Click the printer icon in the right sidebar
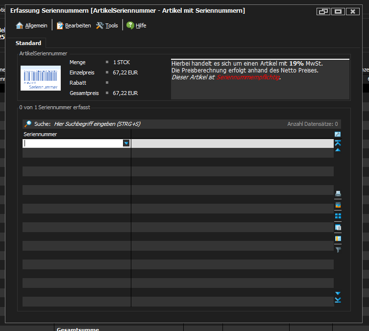 (338, 193)
